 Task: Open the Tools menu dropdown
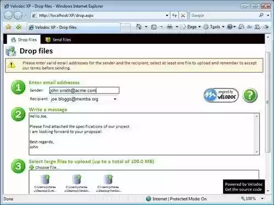(214, 27)
